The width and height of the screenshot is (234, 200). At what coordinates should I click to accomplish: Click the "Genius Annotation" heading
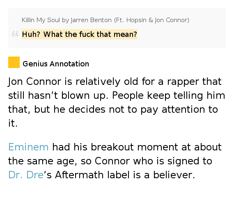[56, 64]
